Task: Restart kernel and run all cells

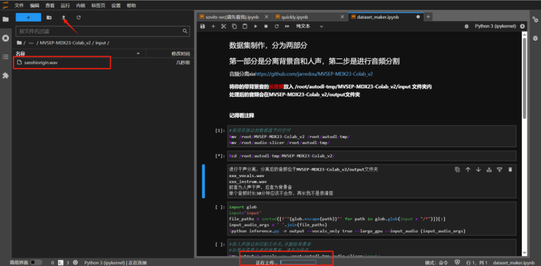Action: (287, 26)
